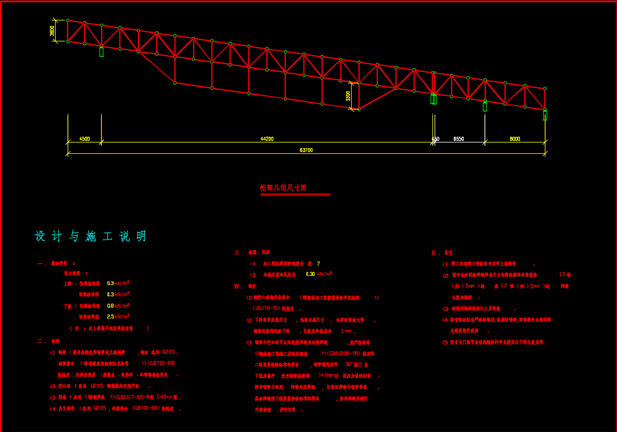Click the 63700 overall length dimension
617x432 pixels.
click(x=306, y=150)
